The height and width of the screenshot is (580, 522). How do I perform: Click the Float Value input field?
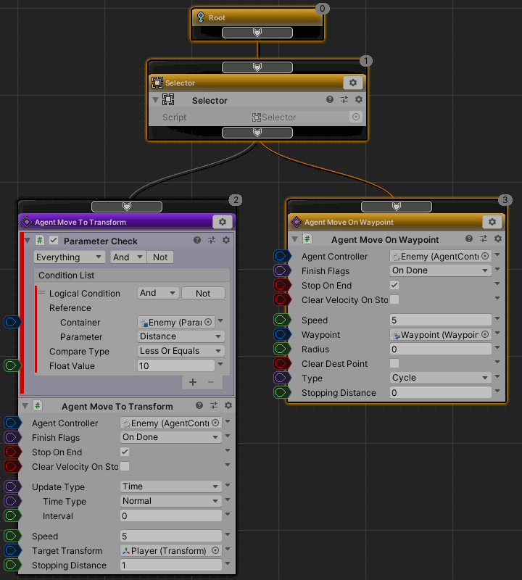point(175,366)
